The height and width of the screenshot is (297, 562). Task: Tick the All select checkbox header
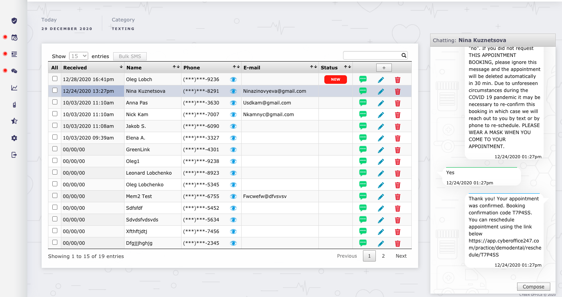click(55, 67)
